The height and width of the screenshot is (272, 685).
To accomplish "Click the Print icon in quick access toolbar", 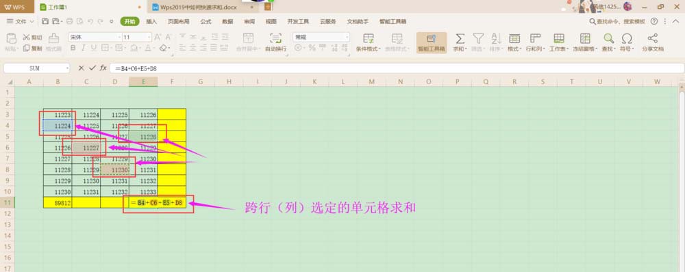I will [x=70, y=21].
